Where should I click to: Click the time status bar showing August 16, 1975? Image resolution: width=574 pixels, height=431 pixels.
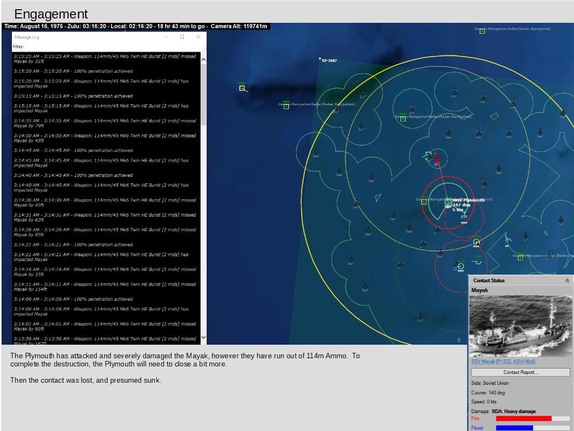136,27
